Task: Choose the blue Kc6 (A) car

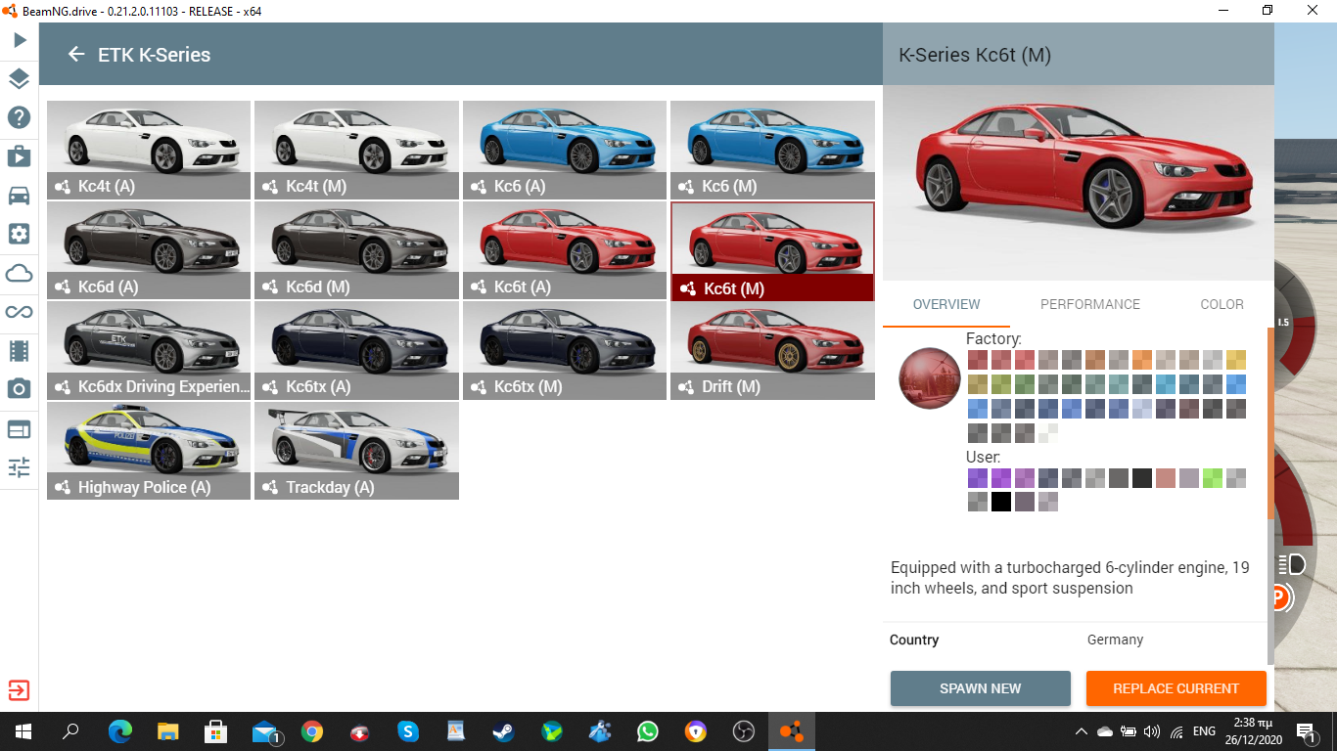Action: click(x=565, y=151)
